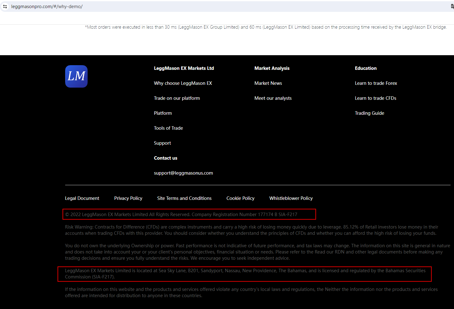
Task: Click the paragraph starting 'You do not own the underlying'
Action: point(258,252)
